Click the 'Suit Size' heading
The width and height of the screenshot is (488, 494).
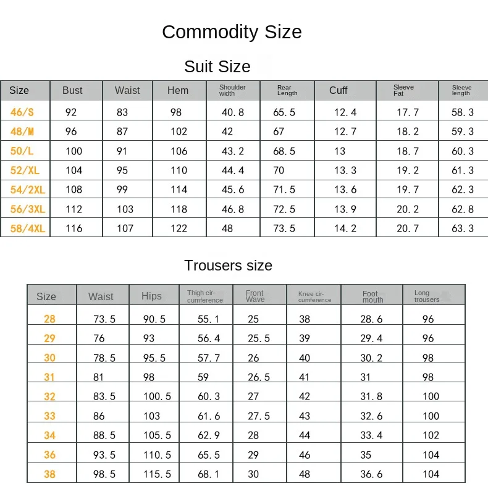[x=217, y=67]
